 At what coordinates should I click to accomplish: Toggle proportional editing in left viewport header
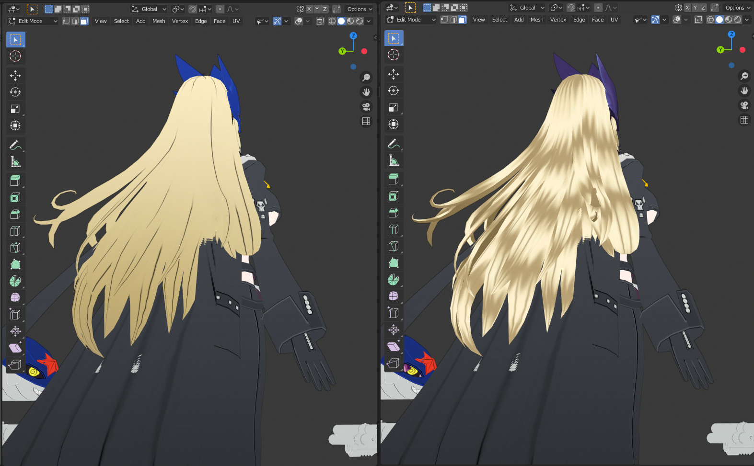(220, 9)
